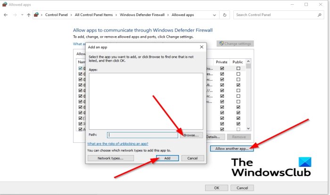Click the allowed apps list scrollbar thumb
This screenshot has width=330, height=195.
pyautogui.click(x=248, y=66)
